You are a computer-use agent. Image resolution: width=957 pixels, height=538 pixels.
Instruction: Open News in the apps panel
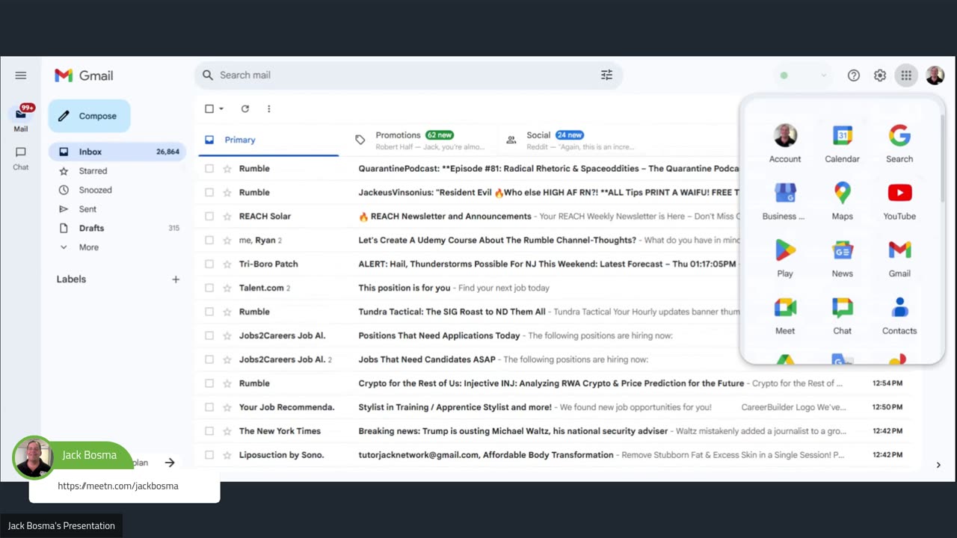pyautogui.click(x=842, y=259)
